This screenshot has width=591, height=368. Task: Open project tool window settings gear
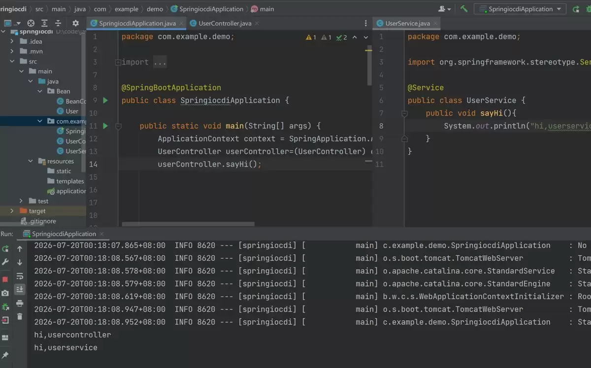(75, 23)
